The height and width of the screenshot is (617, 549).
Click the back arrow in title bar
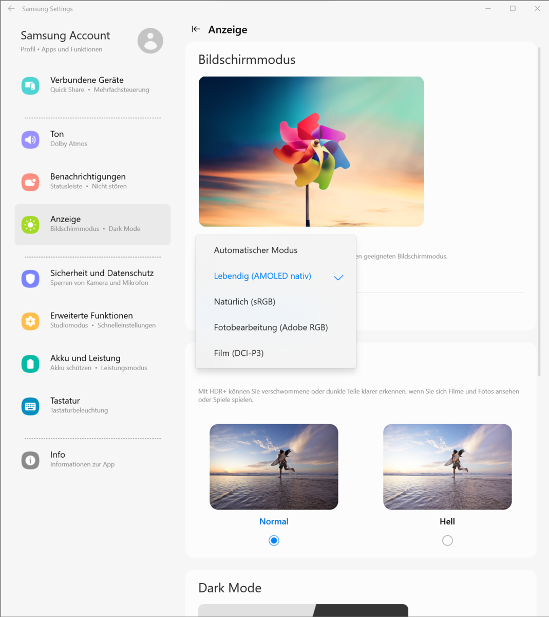coord(11,9)
